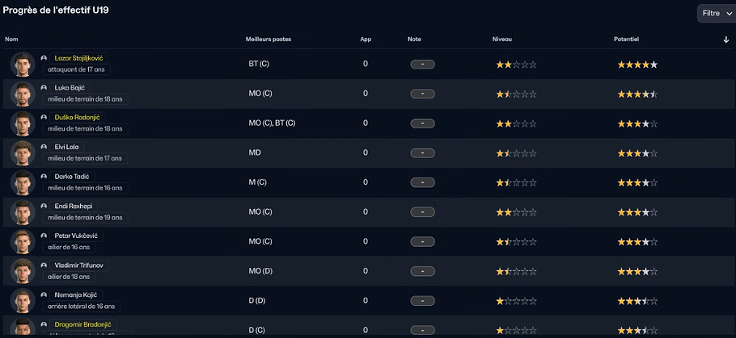736x338 pixels.
Task: Click 'ailier de 16 ans' label
Action: coord(69,247)
